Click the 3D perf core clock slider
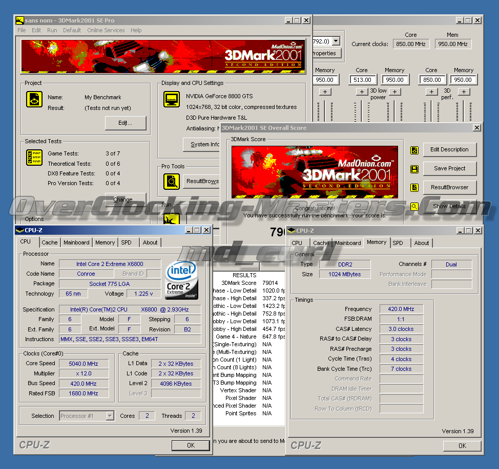The width and height of the screenshot is (499, 469). coord(431,111)
